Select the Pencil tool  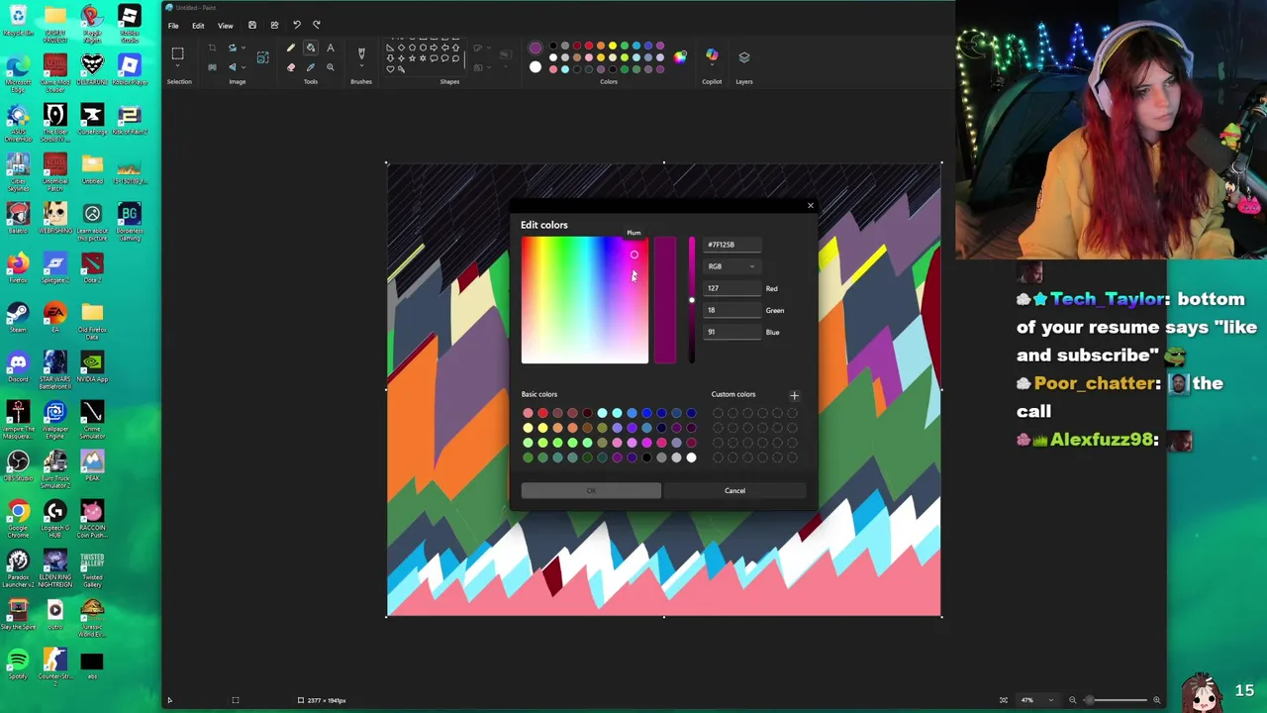(x=291, y=48)
